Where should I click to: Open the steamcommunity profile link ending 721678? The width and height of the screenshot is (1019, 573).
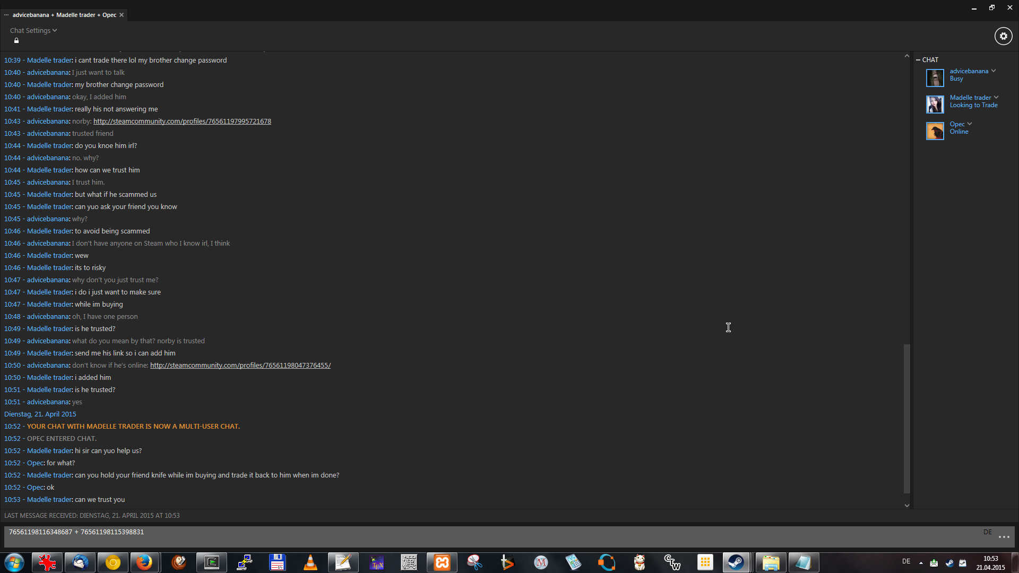point(182,121)
